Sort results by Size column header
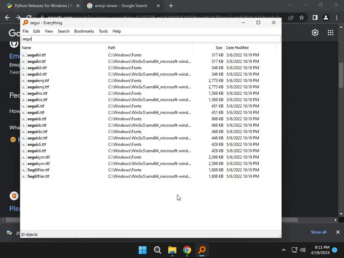Screen dimensions: 344x258 point(208,48)
